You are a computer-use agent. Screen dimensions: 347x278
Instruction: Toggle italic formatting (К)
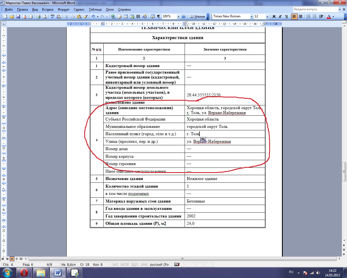point(280,17)
